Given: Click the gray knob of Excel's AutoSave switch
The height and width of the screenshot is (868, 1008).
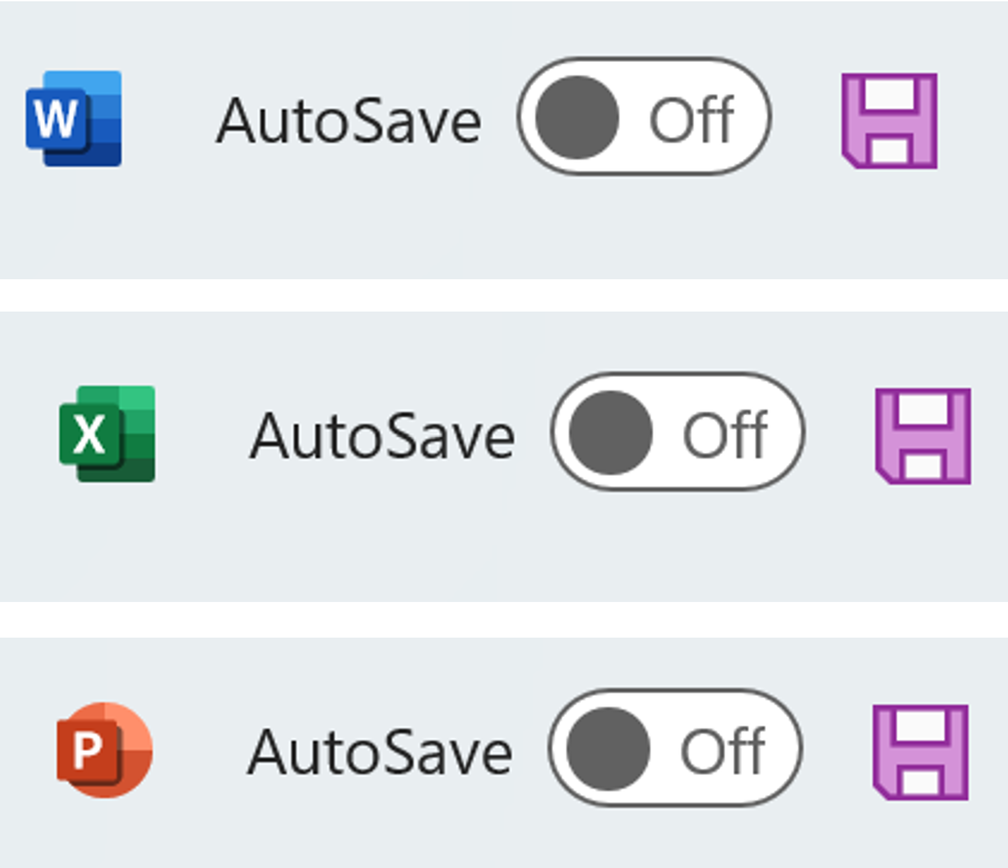Looking at the screenshot, I should tap(611, 432).
